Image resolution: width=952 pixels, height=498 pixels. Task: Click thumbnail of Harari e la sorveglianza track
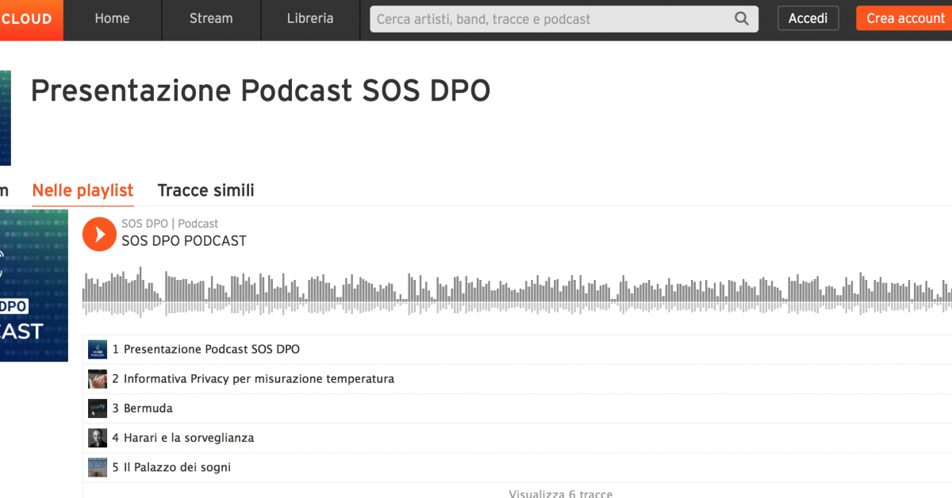point(98,438)
